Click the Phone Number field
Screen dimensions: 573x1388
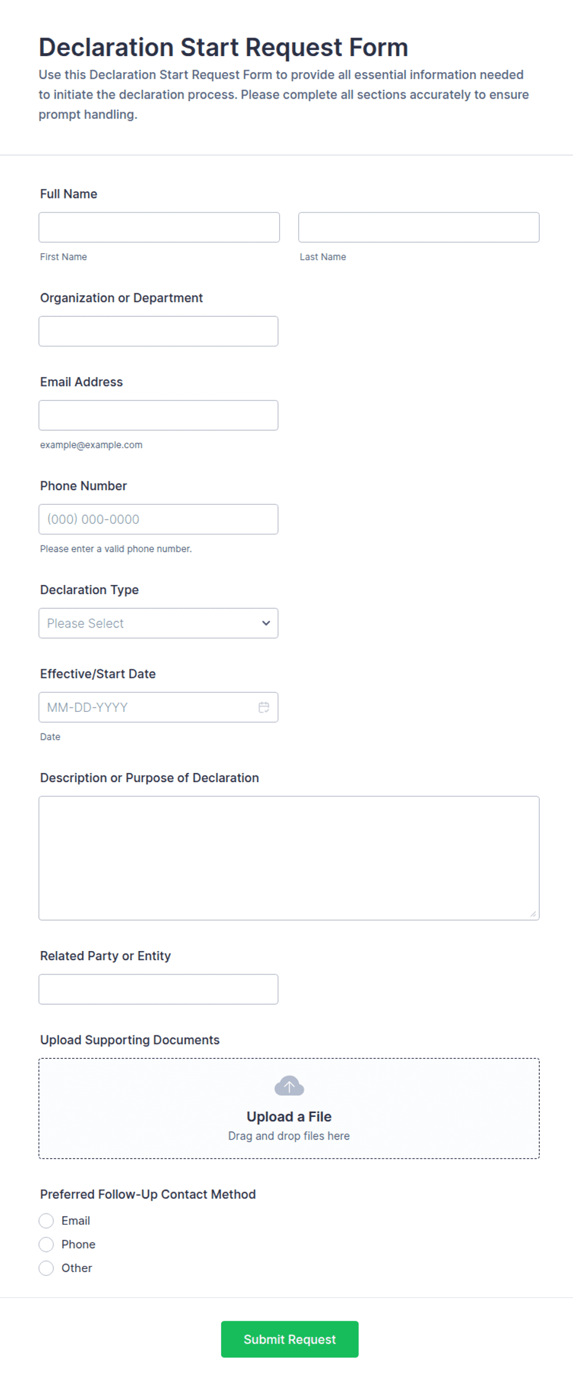pos(158,519)
